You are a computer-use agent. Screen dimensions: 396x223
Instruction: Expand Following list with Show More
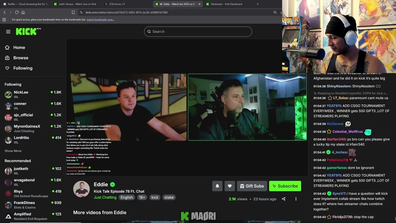[x=13, y=151]
